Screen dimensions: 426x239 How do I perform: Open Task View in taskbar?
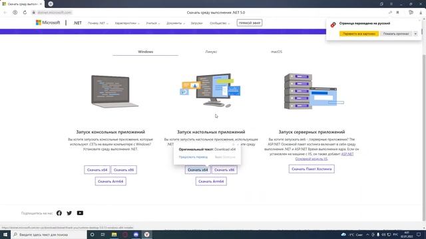pyautogui.click(x=103, y=234)
